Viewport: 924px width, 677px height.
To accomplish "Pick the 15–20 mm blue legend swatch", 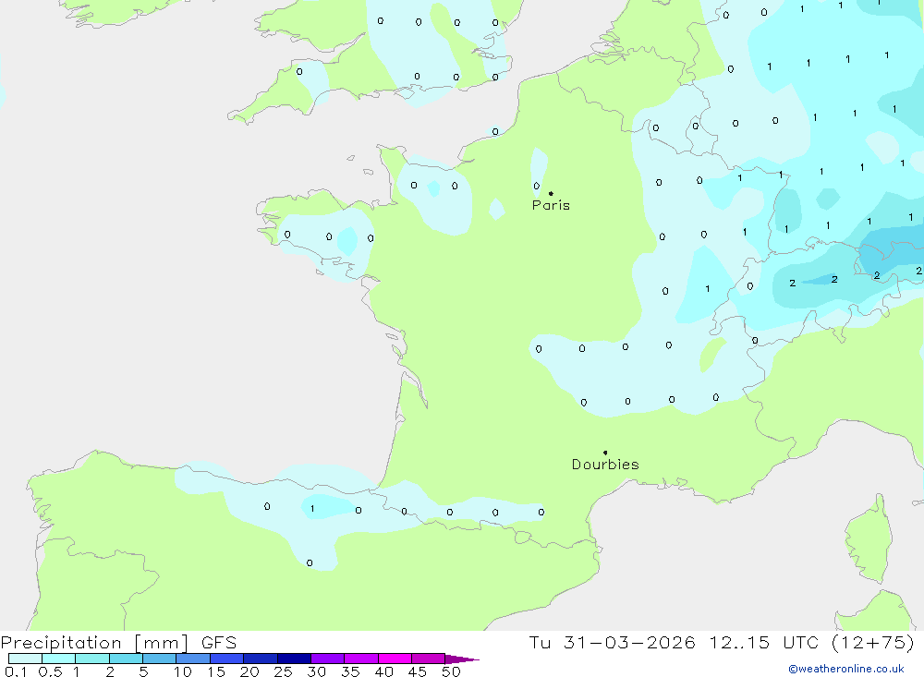I will pos(226,659).
